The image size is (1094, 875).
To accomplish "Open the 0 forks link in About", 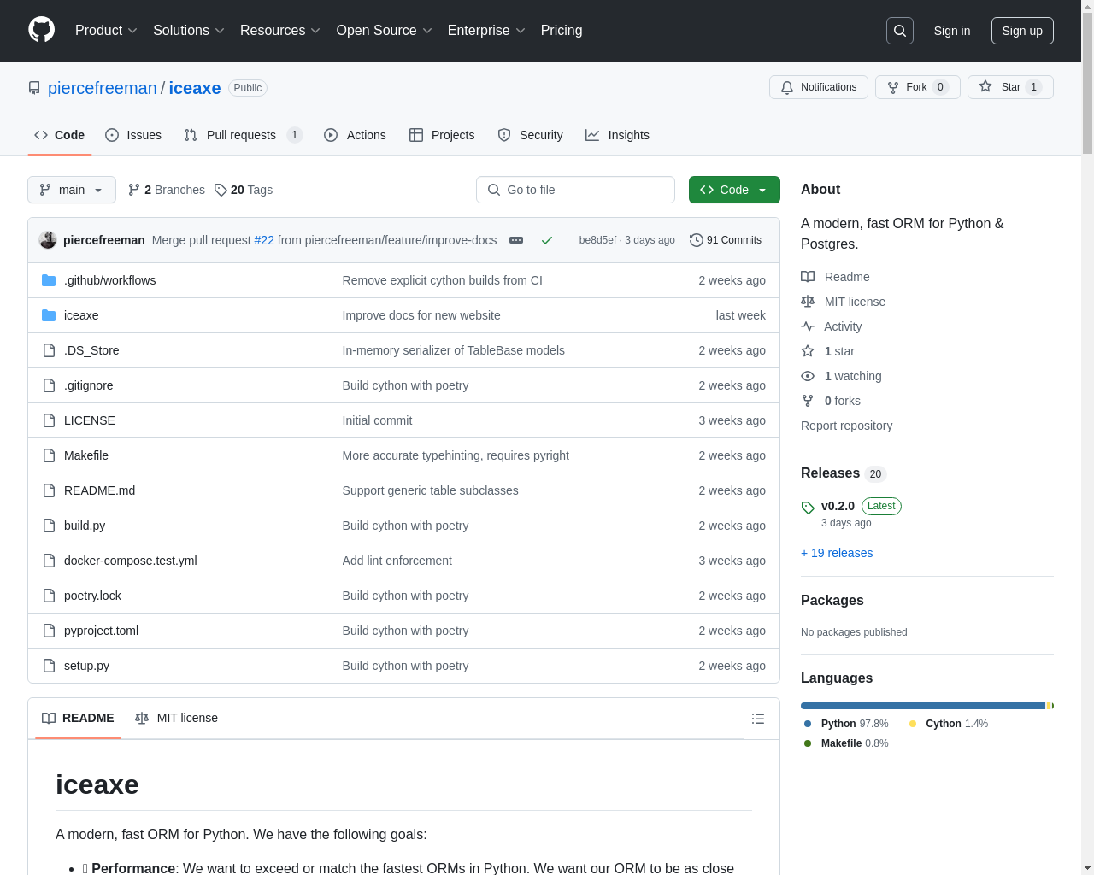I will [x=831, y=401].
